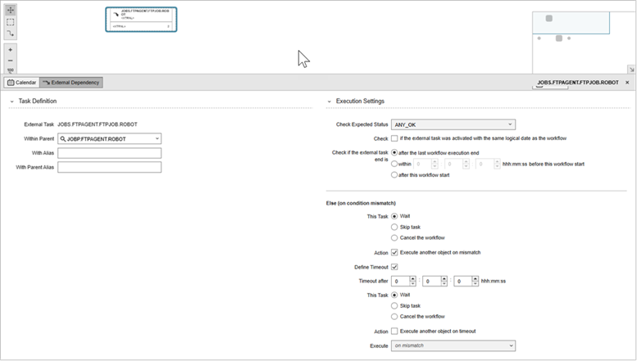The width and height of the screenshot is (637, 361).
Task: Open the Execute 'on mismatch' dropdown
Action: [x=453, y=346]
